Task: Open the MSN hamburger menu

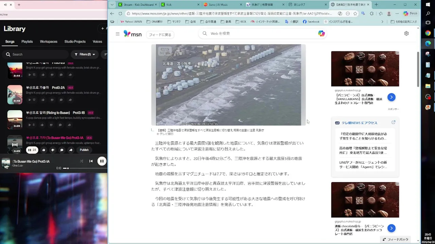Action: [x=118, y=34]
